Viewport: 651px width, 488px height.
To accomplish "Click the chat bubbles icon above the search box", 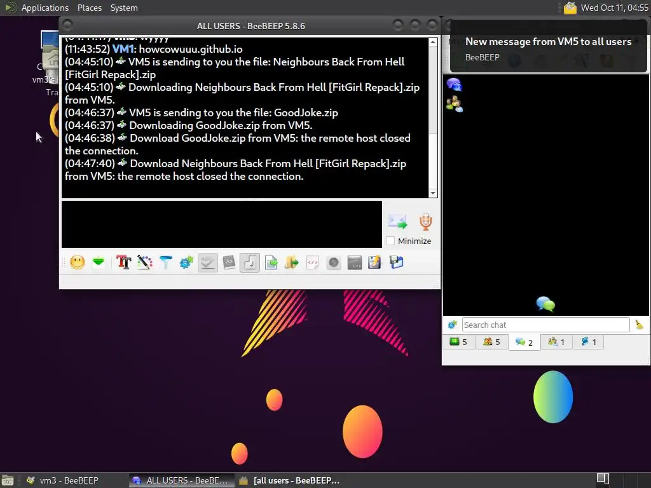I will 545,304.
